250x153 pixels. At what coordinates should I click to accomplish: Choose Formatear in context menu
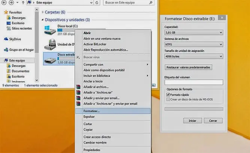coord(113,111)
